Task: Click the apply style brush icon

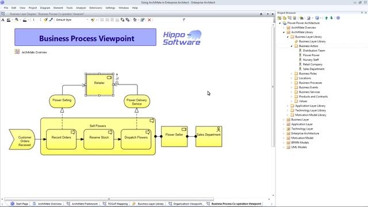Action: pyautogui.click(x=45, y=20)
